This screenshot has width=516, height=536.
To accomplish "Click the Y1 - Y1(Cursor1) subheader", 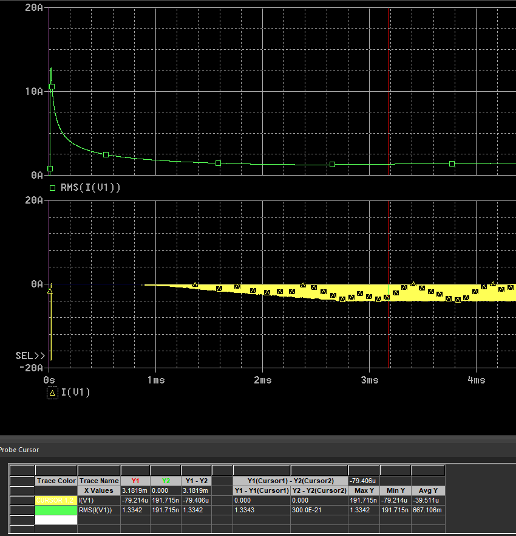I will click(x=262, y=490).
